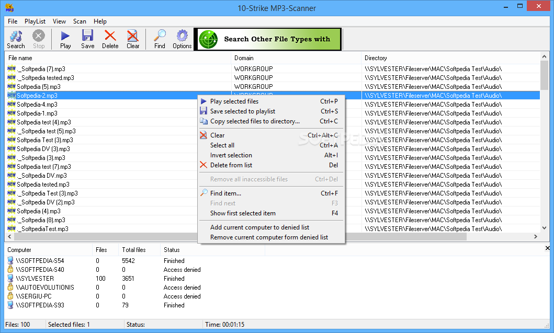Click the Clear toolbar icon
This screenshot has width=554, height=333.
[x=133, y=36]
